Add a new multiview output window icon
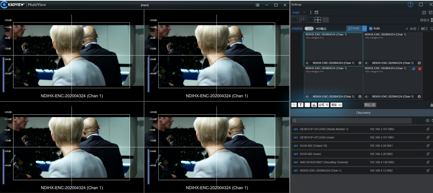The width and height of the screenshot is (433, 193). pos(316,12)
